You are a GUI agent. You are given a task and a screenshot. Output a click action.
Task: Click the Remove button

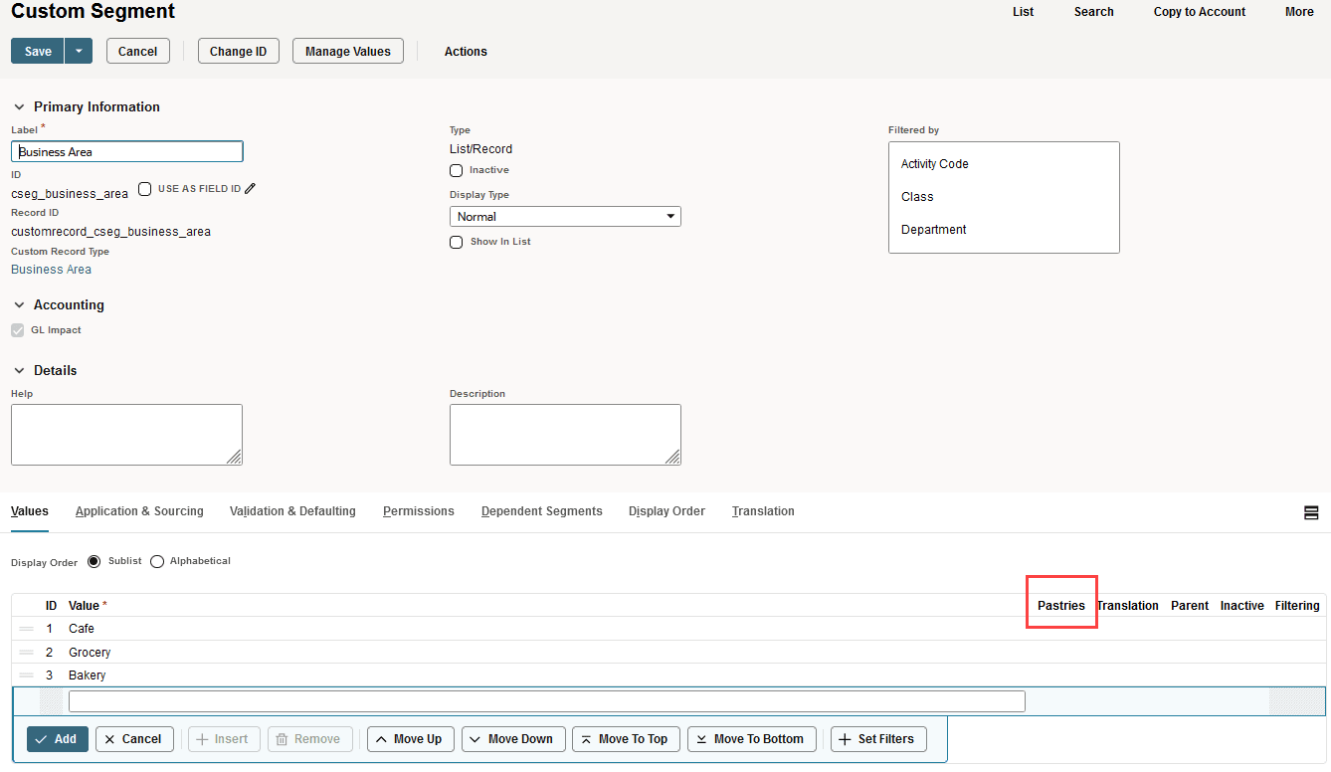click(x=309, y=739)
